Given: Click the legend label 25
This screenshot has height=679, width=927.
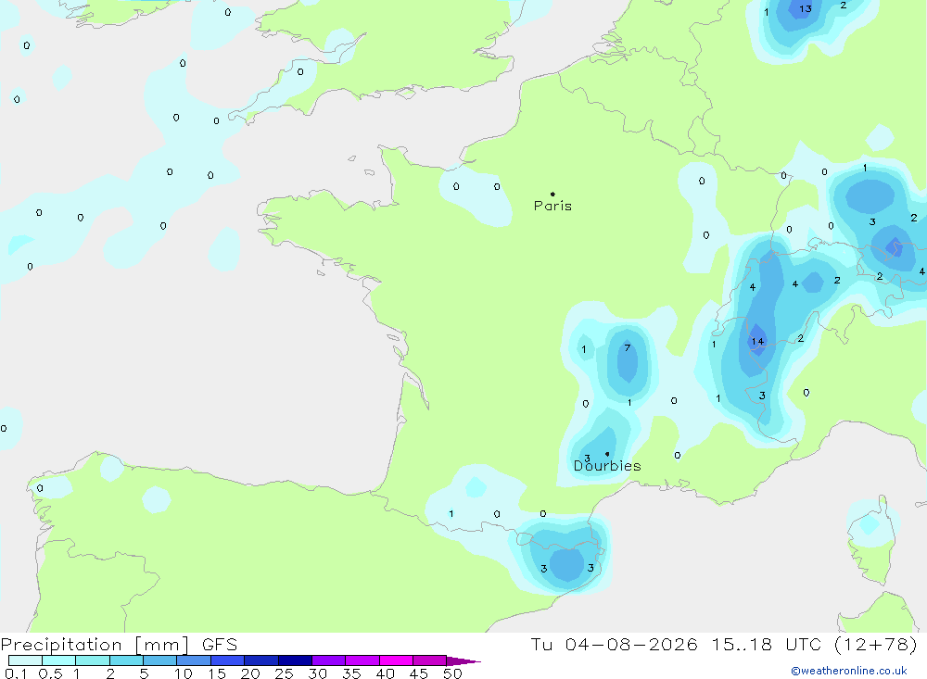Looking at the screenshot, I should point(284,673).
